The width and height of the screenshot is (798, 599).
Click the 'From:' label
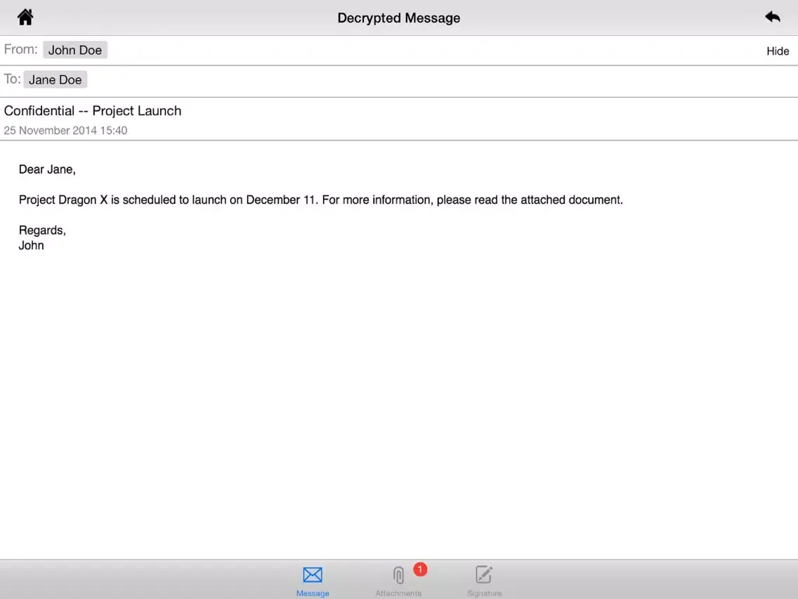[x=21, y=49]
